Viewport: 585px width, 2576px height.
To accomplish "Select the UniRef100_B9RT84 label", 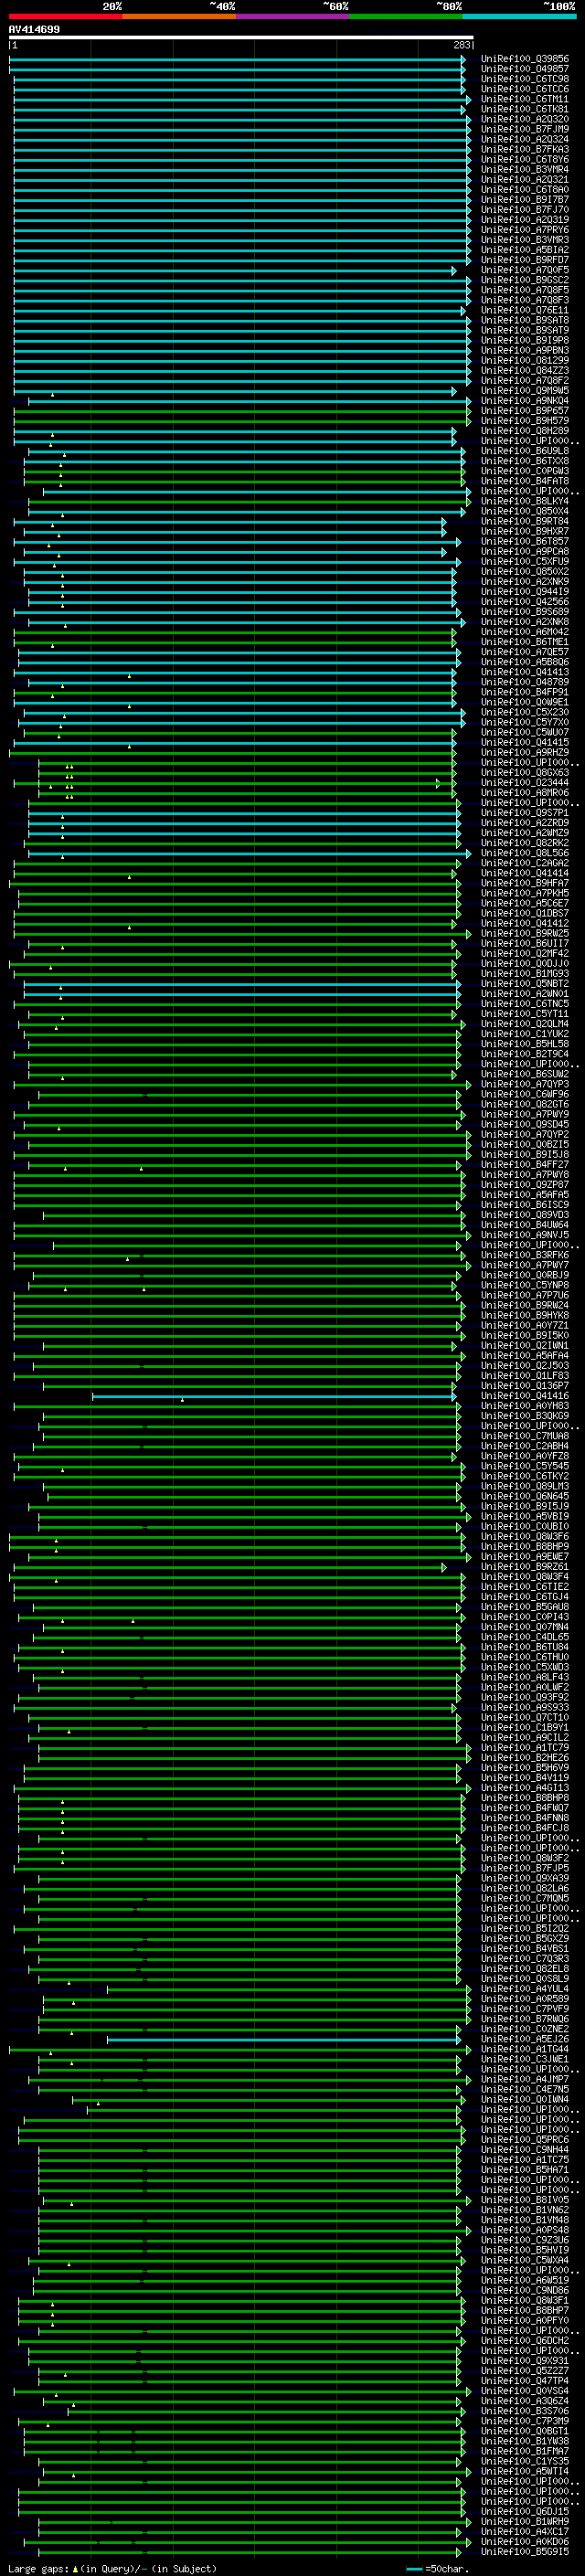I will pos(525,521).
